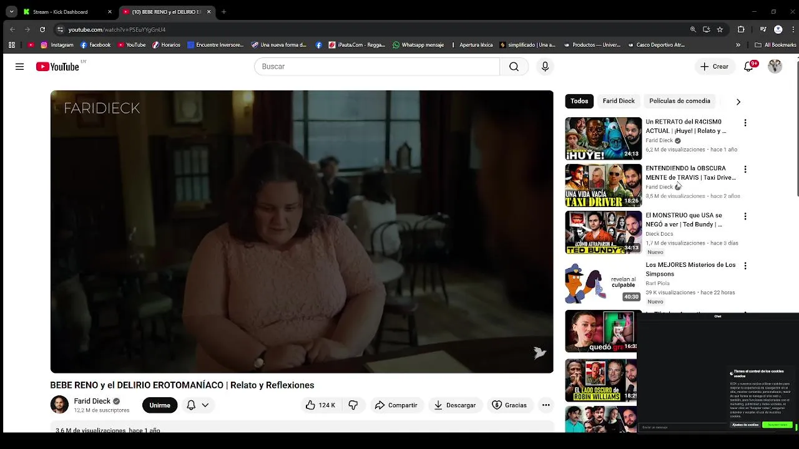
Task: Click the Chrome address bar URL
Action: point(117,29)
